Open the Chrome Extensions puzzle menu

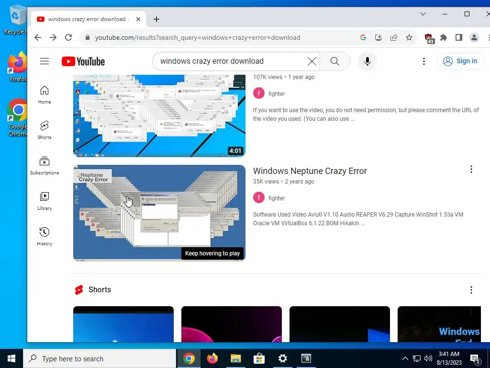(444, 37)
